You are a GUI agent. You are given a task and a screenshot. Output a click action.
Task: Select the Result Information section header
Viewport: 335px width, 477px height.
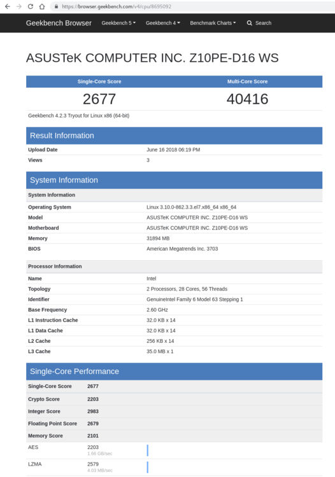tap(175, 135)
